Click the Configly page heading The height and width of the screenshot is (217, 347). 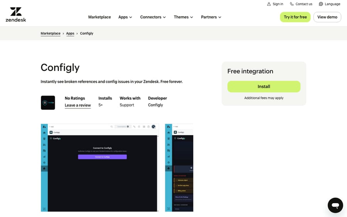[60, 68]
